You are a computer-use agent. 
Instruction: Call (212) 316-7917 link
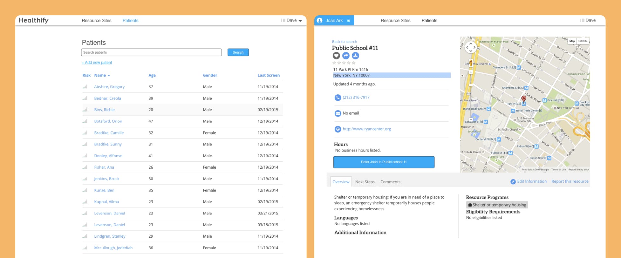pyautogui.click(x=356, y=98)
